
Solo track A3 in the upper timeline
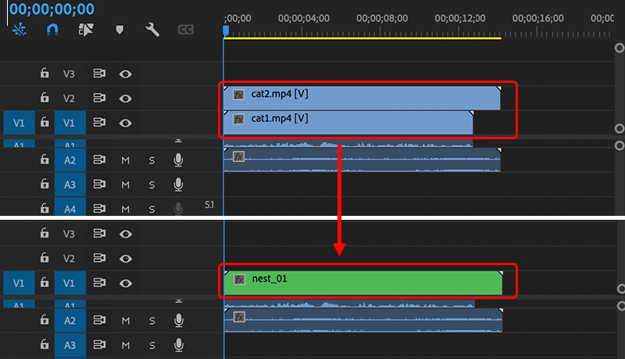(x=152, y=185)
